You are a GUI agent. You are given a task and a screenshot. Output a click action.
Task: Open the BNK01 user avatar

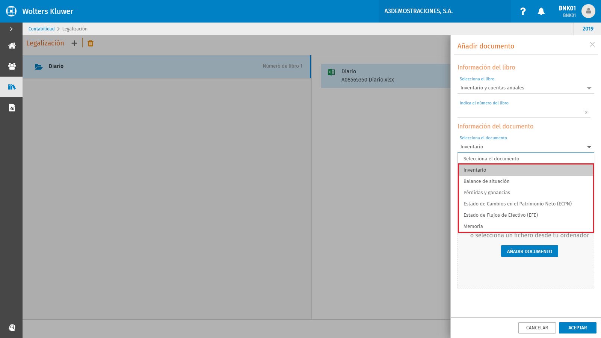click(588, 11)
